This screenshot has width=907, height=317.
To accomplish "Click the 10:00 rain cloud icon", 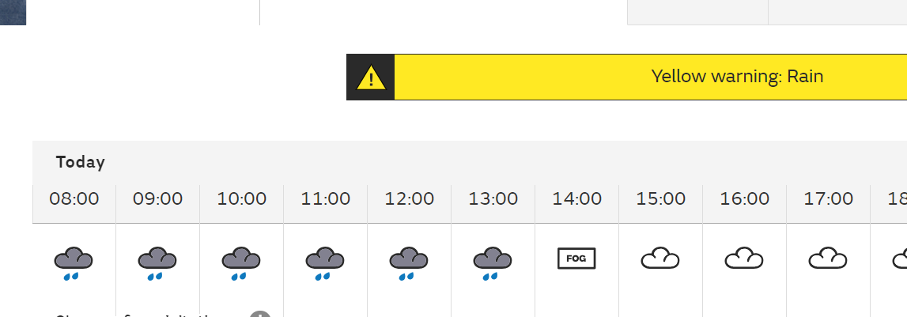I will coord(241,263).
